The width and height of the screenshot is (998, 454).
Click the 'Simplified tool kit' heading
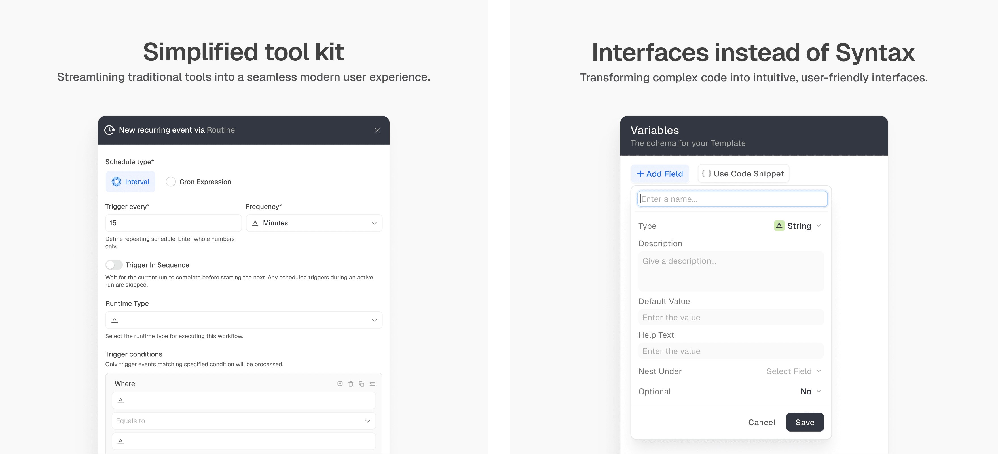pyautogui.click(x=243, y=52)
